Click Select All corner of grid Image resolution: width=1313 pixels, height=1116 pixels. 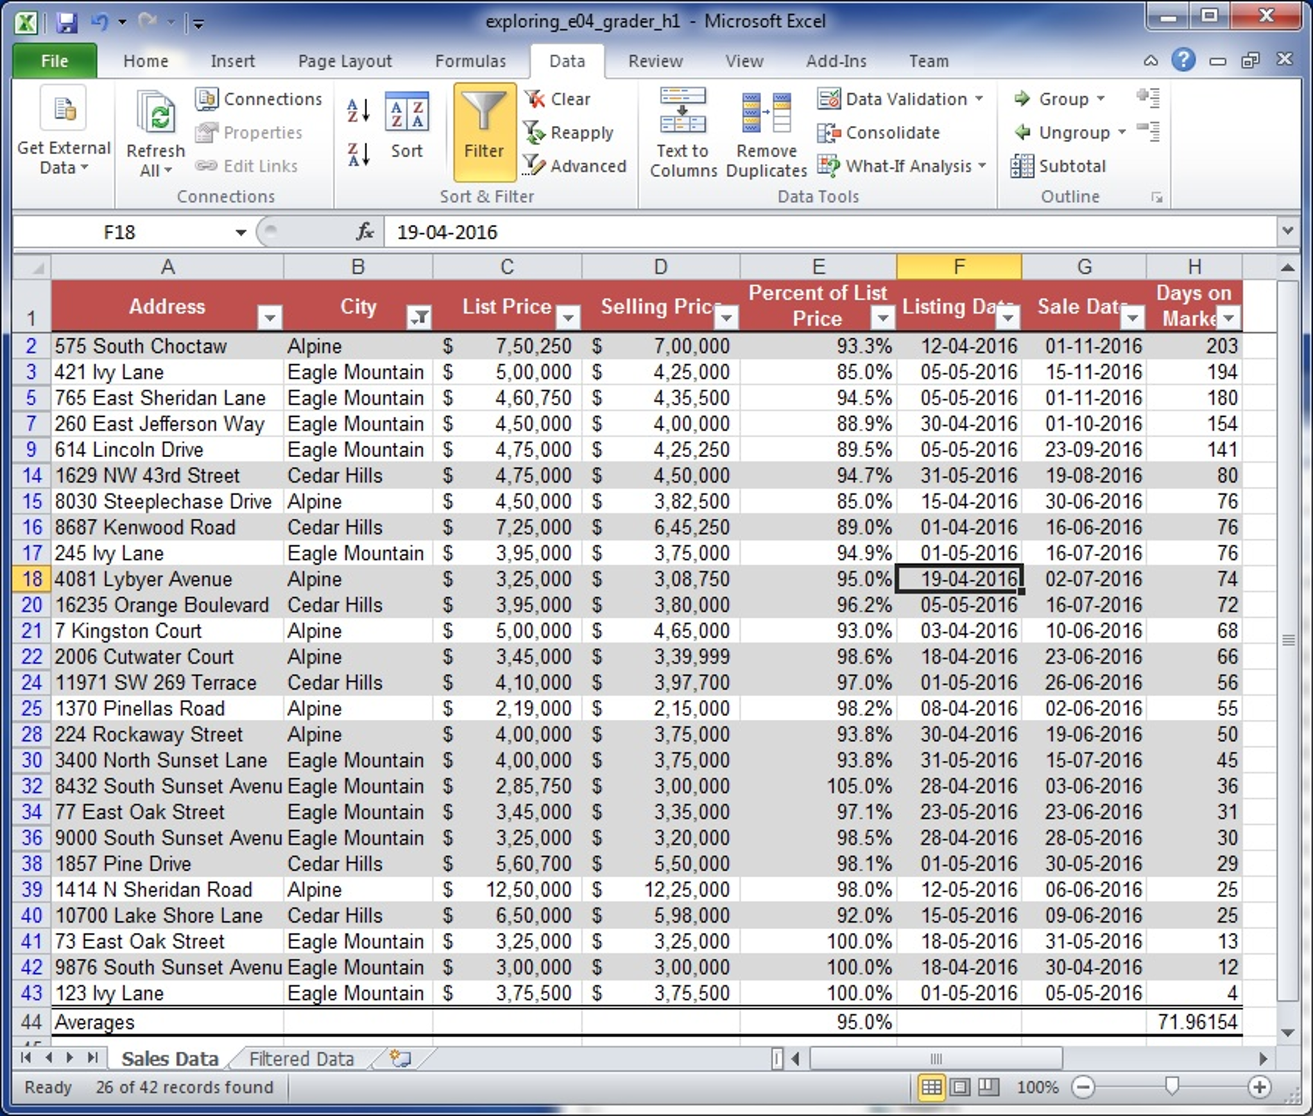32,266
